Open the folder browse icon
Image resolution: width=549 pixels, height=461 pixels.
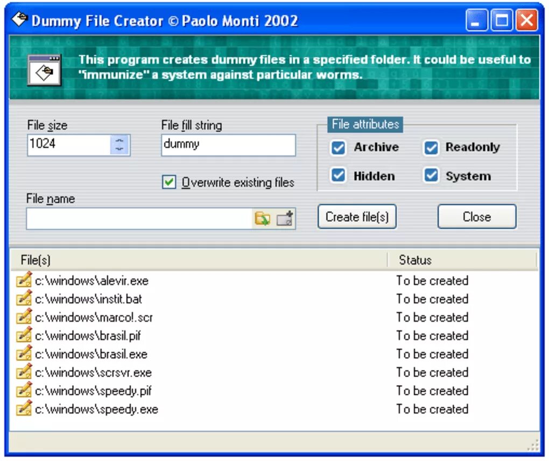pyautogui.click(x=263, y=218)
